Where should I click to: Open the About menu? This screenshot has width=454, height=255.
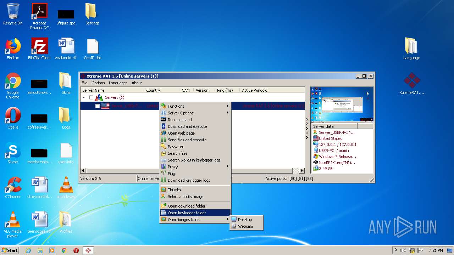coord(137,83)
